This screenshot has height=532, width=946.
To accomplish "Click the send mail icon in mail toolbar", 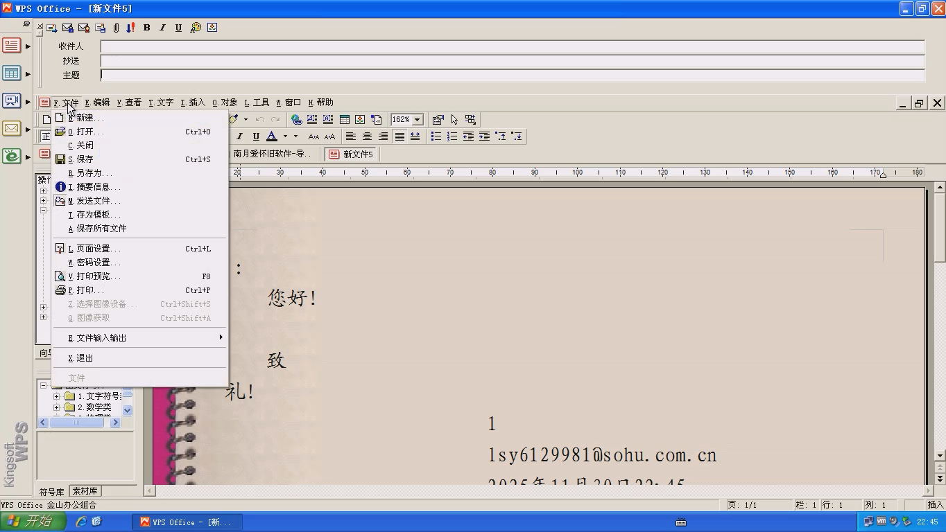I will pos(52,28).
